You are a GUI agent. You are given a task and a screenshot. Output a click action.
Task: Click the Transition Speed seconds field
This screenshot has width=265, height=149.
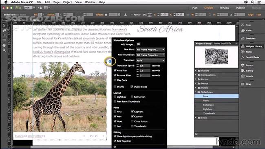145,66
